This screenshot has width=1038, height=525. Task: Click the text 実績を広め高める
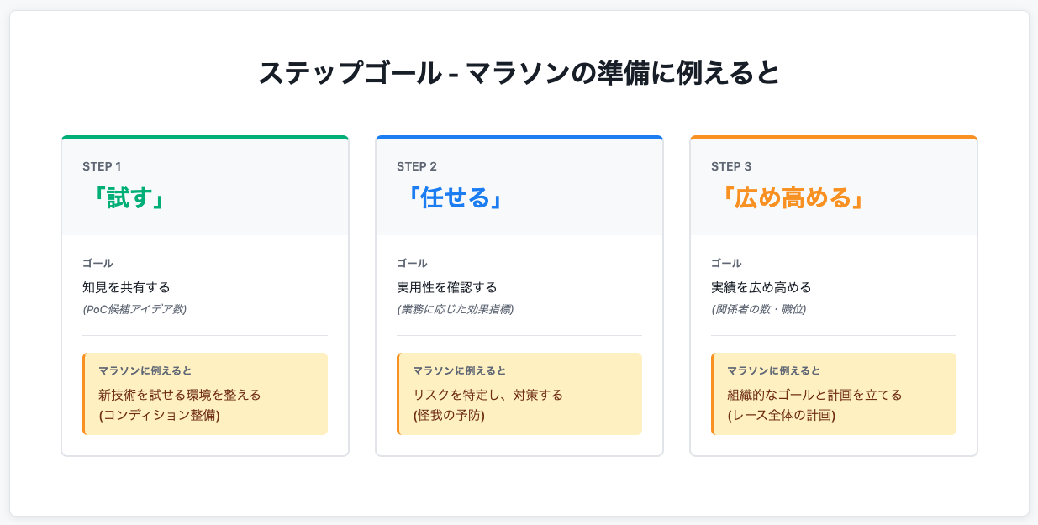(761, 287)
